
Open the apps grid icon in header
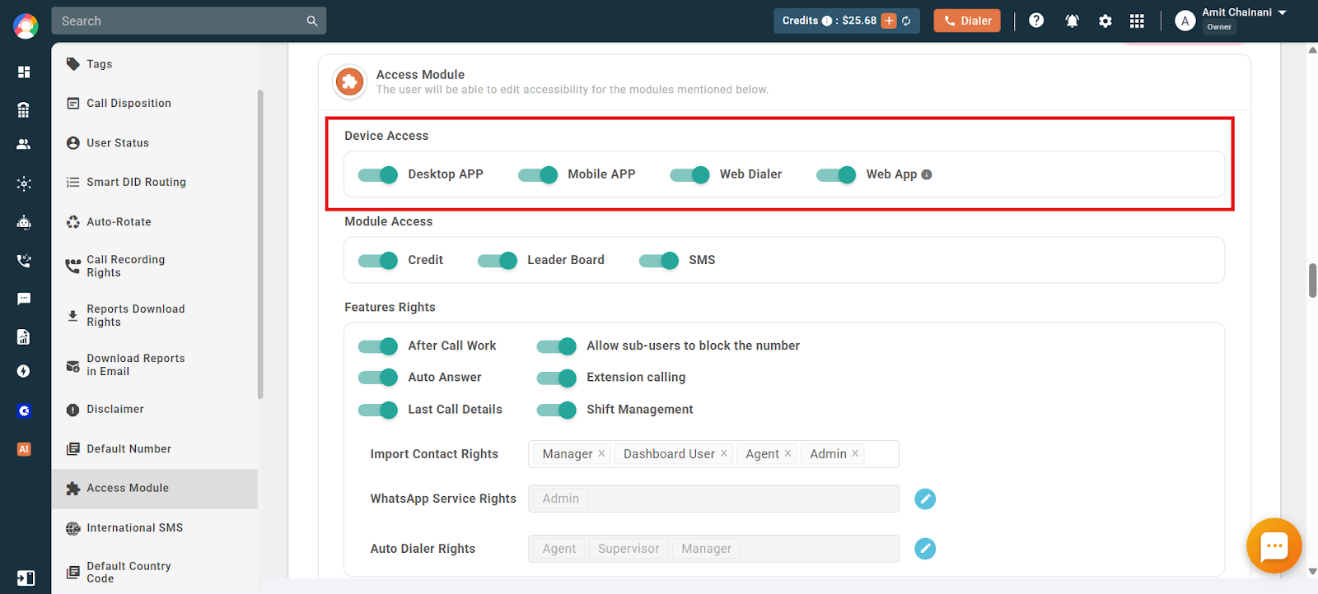tap(1137, 21)
